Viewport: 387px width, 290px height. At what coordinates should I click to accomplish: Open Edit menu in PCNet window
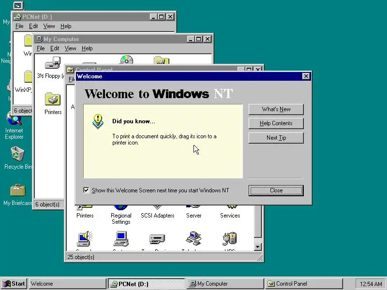point(33,26)
